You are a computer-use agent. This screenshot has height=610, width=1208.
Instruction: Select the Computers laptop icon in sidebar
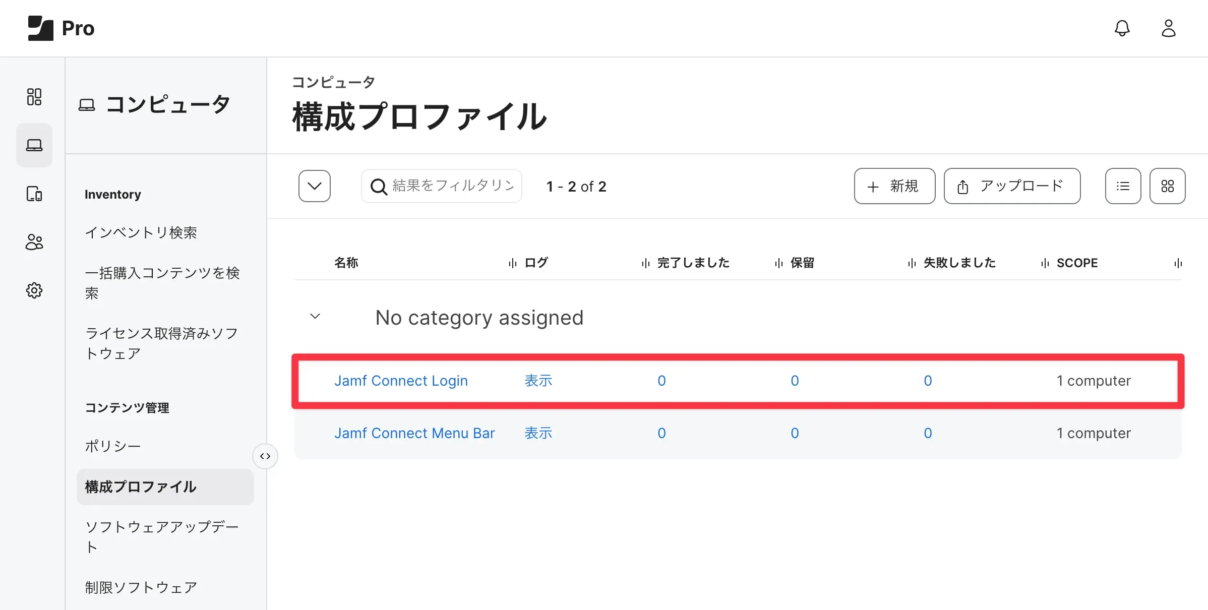click(34, 145)
